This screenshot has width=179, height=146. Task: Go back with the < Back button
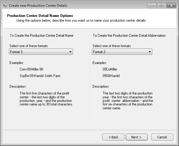pos(113,137)
